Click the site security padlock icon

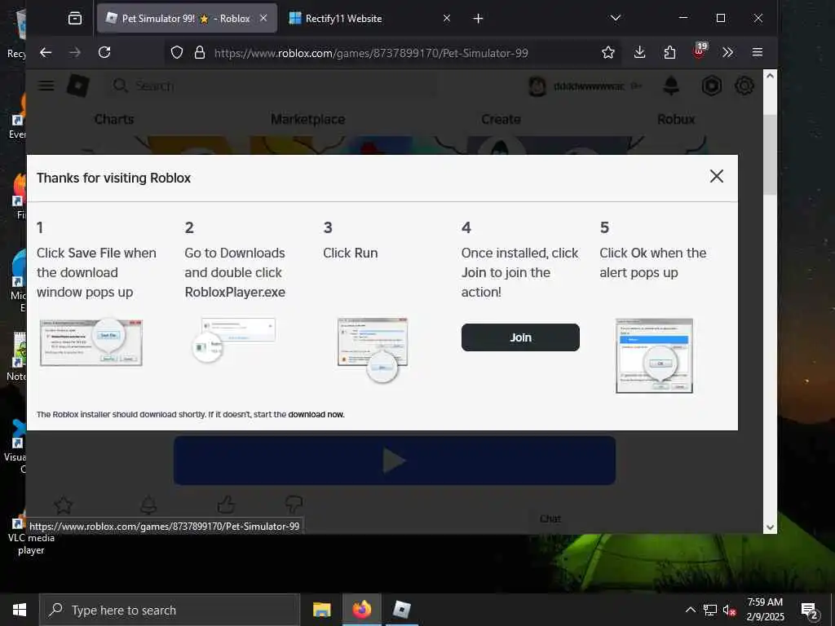[x=200, y=53]
